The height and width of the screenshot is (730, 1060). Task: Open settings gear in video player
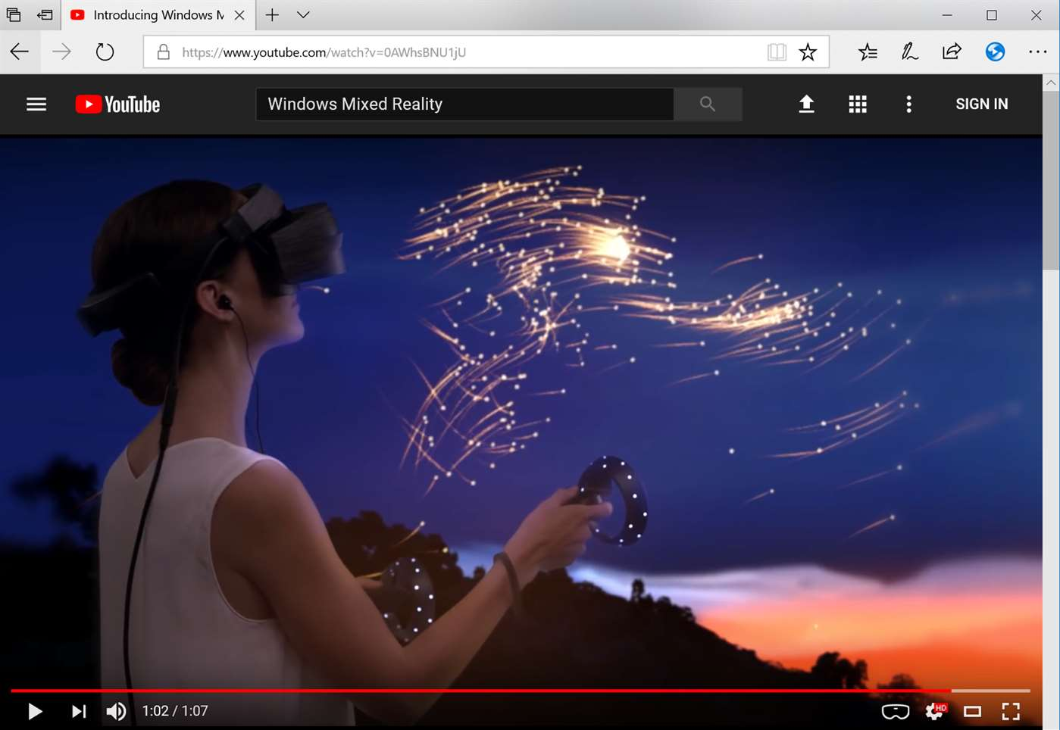click(935, 711)
